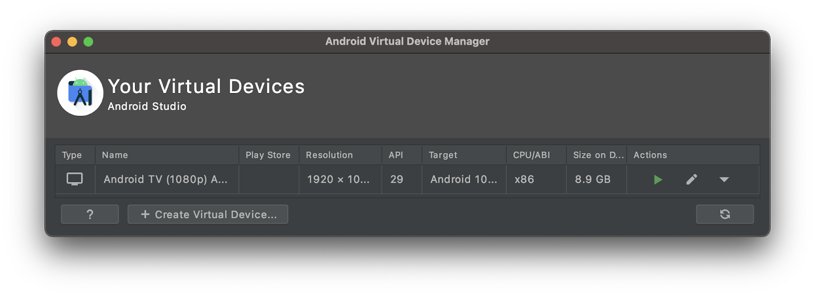Click the Play Store column header
815x296 pixels.
pyautogui.click(x=268, y=155)
